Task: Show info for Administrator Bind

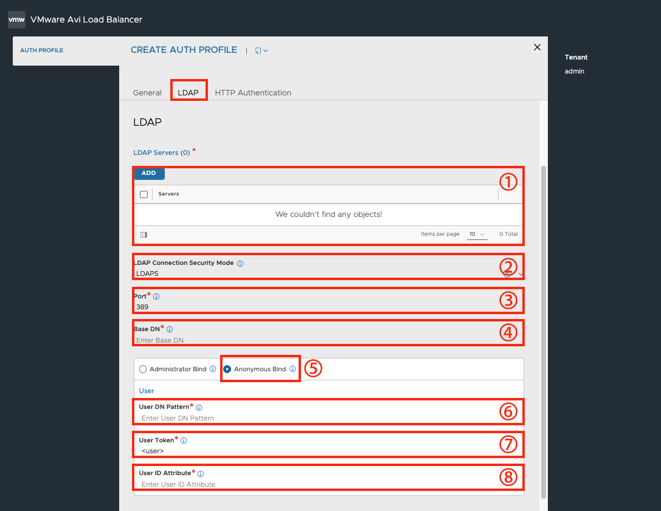Action: coord(213,369)
